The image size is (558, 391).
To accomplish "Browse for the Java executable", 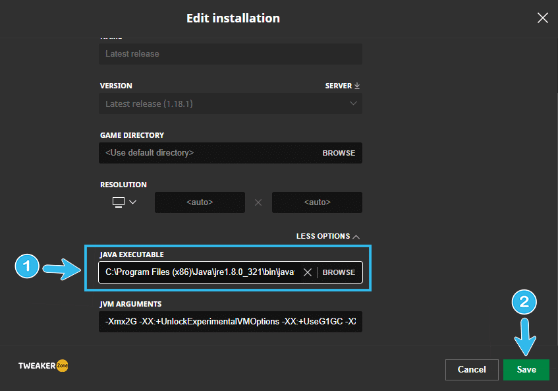I will 339,272.
